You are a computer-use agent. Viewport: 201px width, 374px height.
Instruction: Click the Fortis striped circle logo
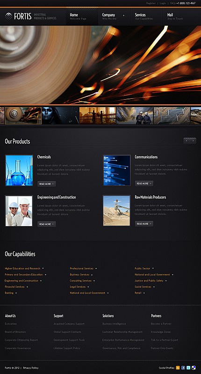click(8, 16)
